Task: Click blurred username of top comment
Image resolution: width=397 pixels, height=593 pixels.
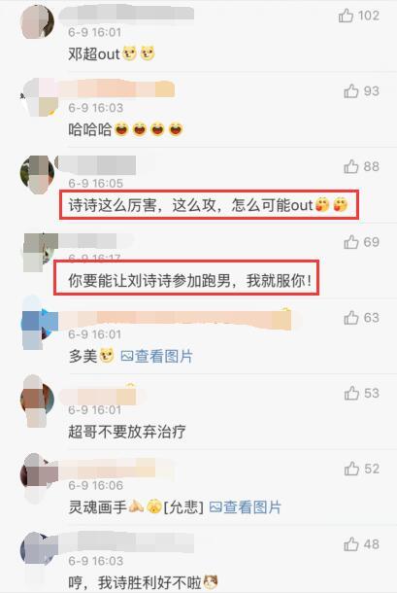Action: tap(126, 14)
